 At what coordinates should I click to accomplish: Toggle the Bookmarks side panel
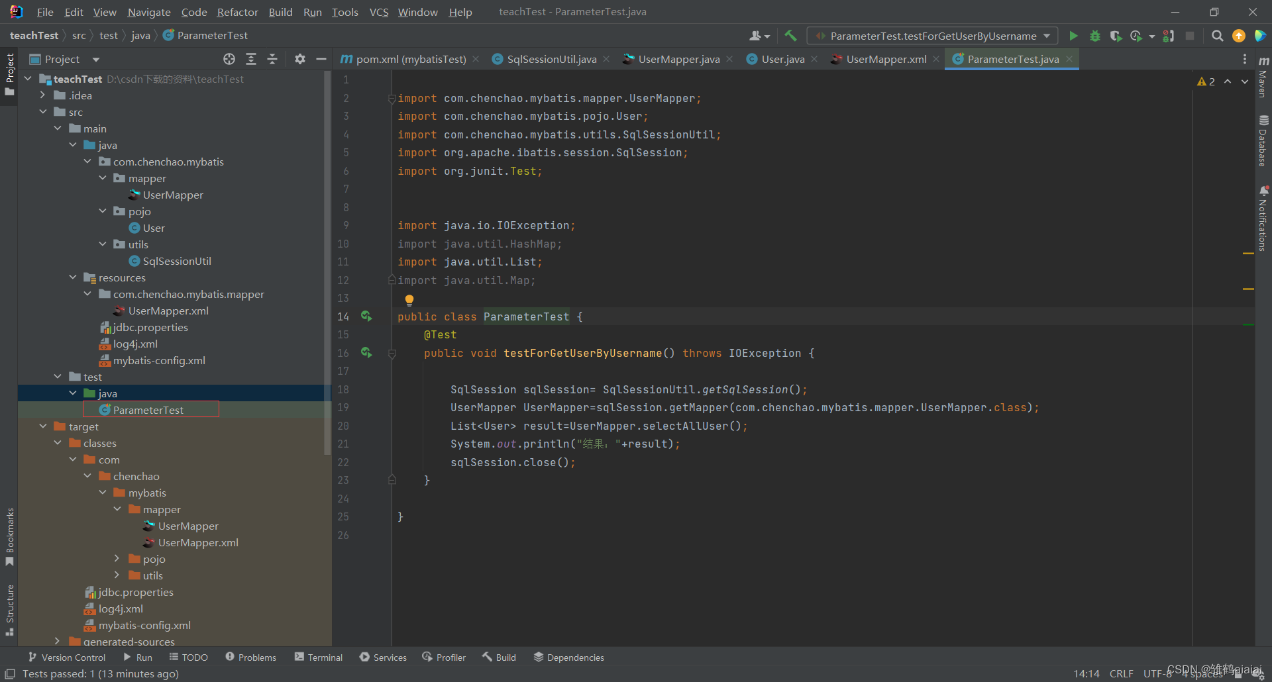coord(9,536)
